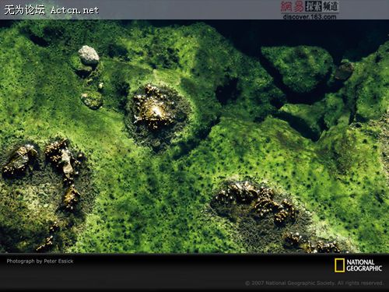Click the 2007 National Geographic Society copyright line
This screenshot has width=389, height=292.
(x=314, y=283)
